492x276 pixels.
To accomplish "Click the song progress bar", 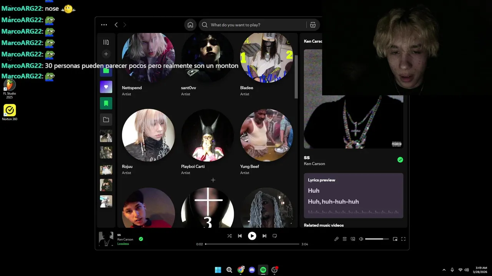I will pyautogui.click(x=252, y=244).
